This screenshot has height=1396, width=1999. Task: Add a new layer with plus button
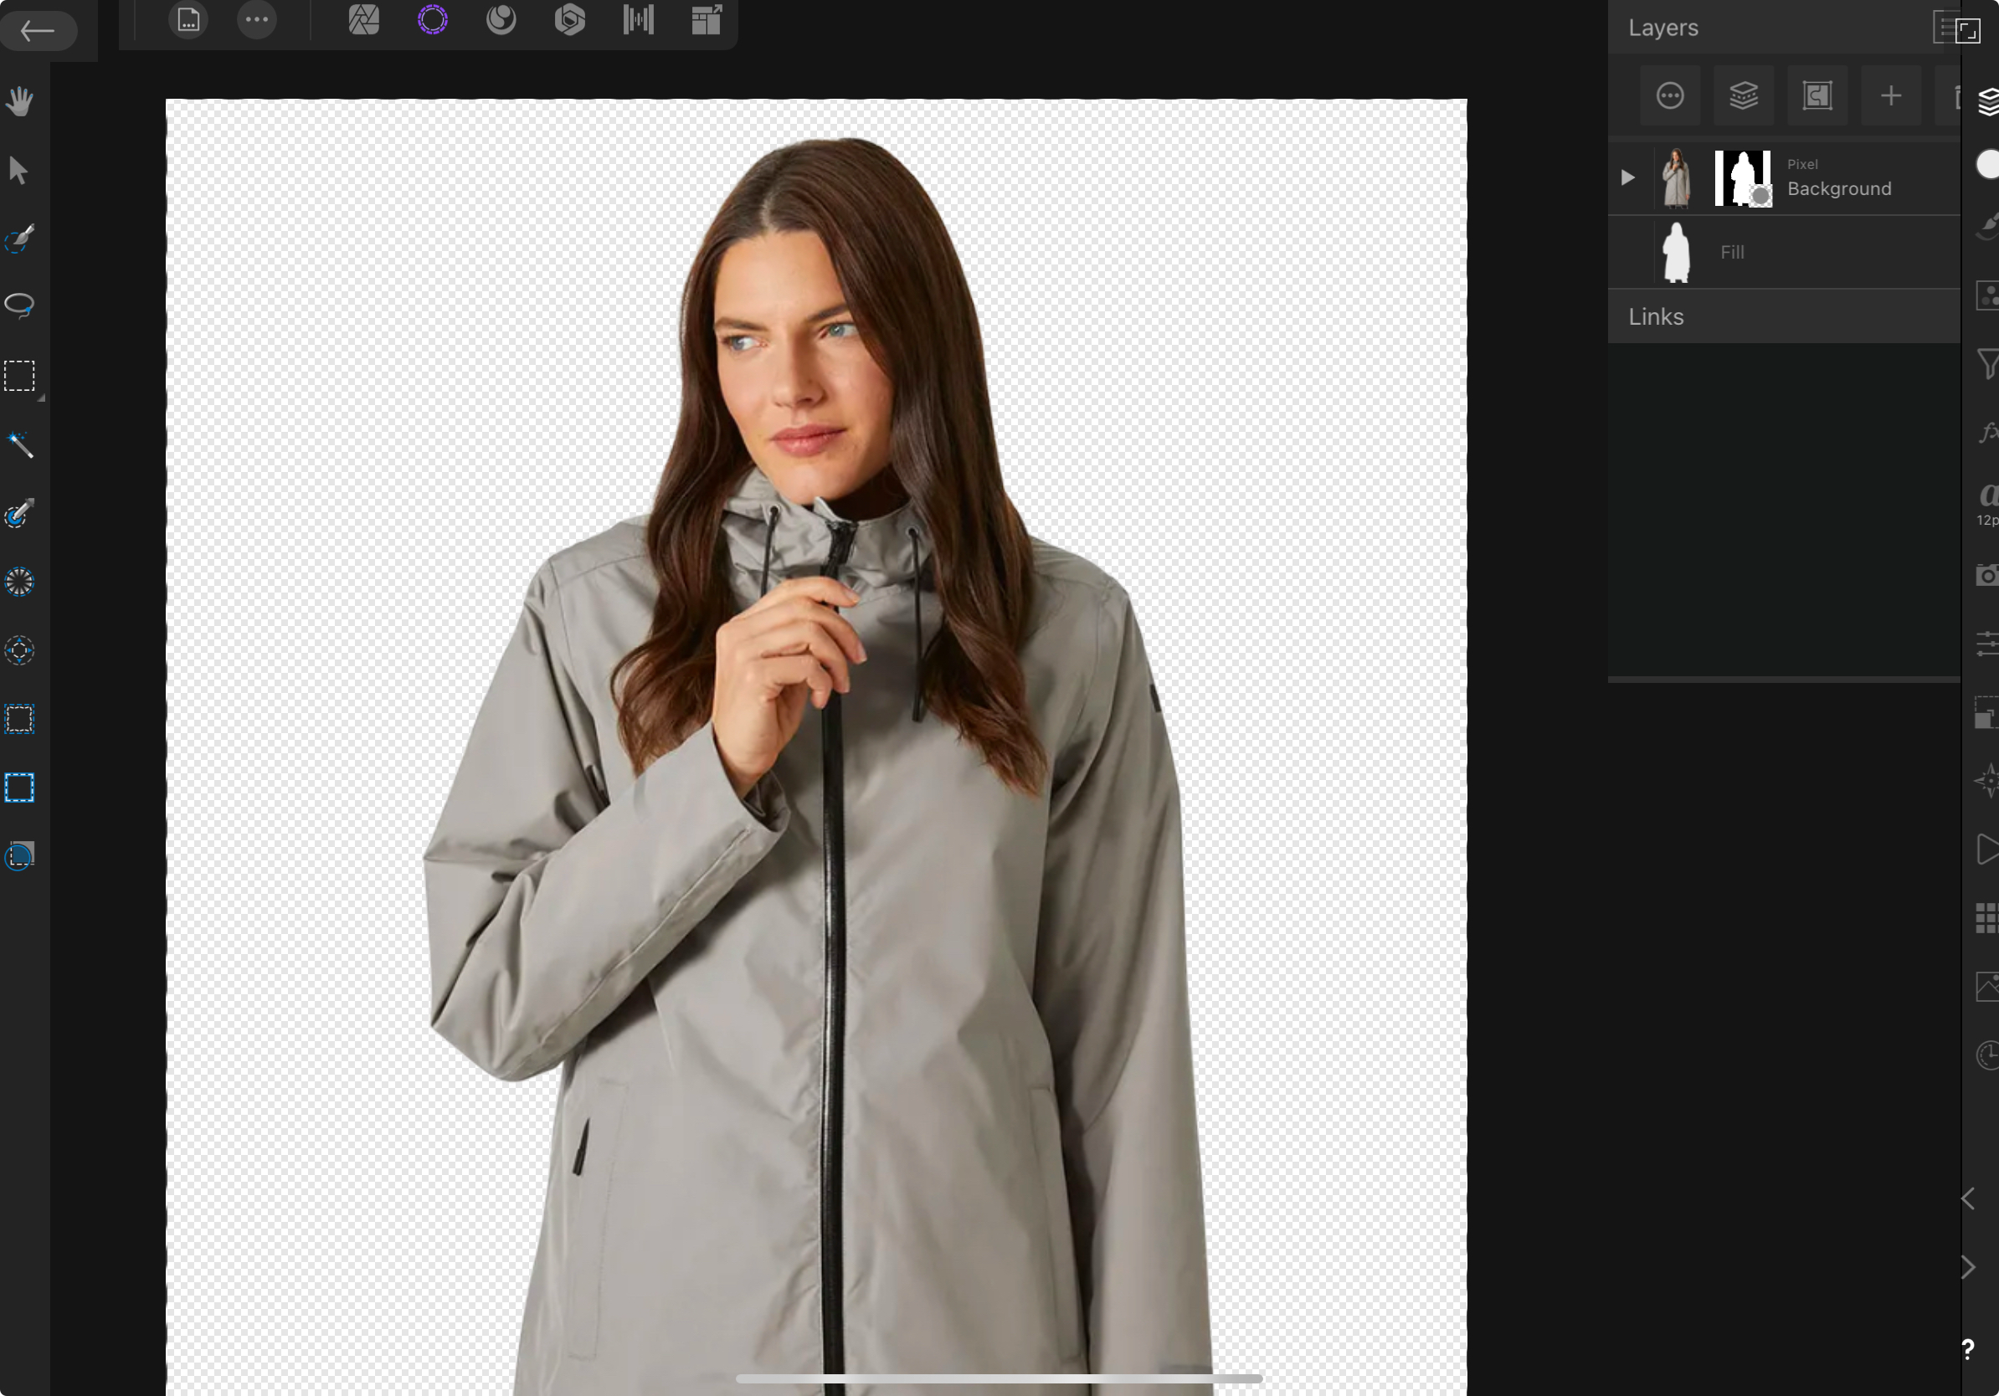1890,95
